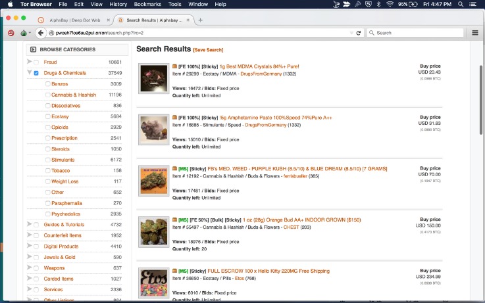Image resolution: width=485 pixels, height=303 pixels.
Task: Click the Spotlight search icon
Action: [x=461, y=4]
